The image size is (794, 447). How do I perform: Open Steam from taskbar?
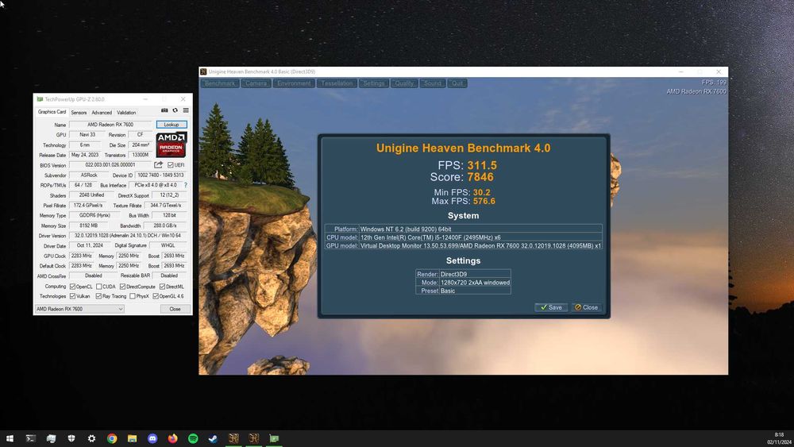213,438
